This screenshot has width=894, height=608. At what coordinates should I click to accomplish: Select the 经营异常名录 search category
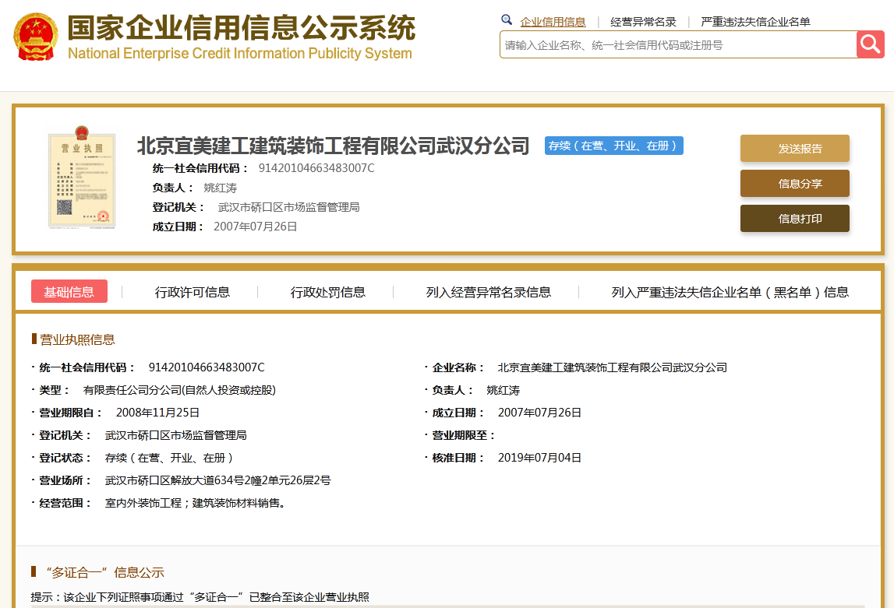tap(642, 22)
